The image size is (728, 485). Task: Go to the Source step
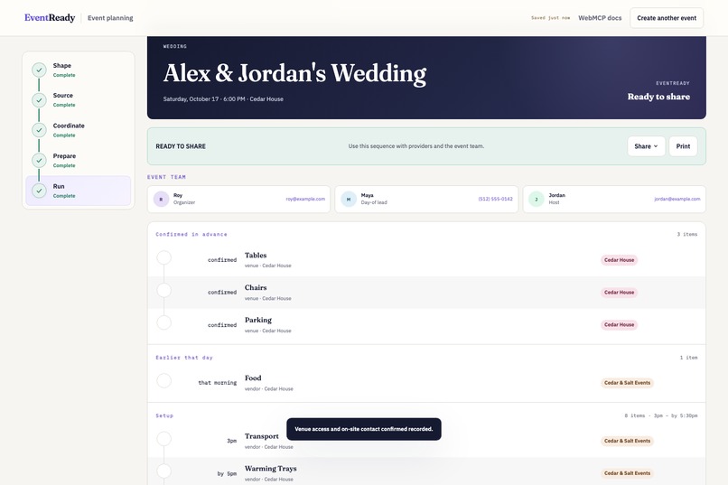click(x=78, y=99)
